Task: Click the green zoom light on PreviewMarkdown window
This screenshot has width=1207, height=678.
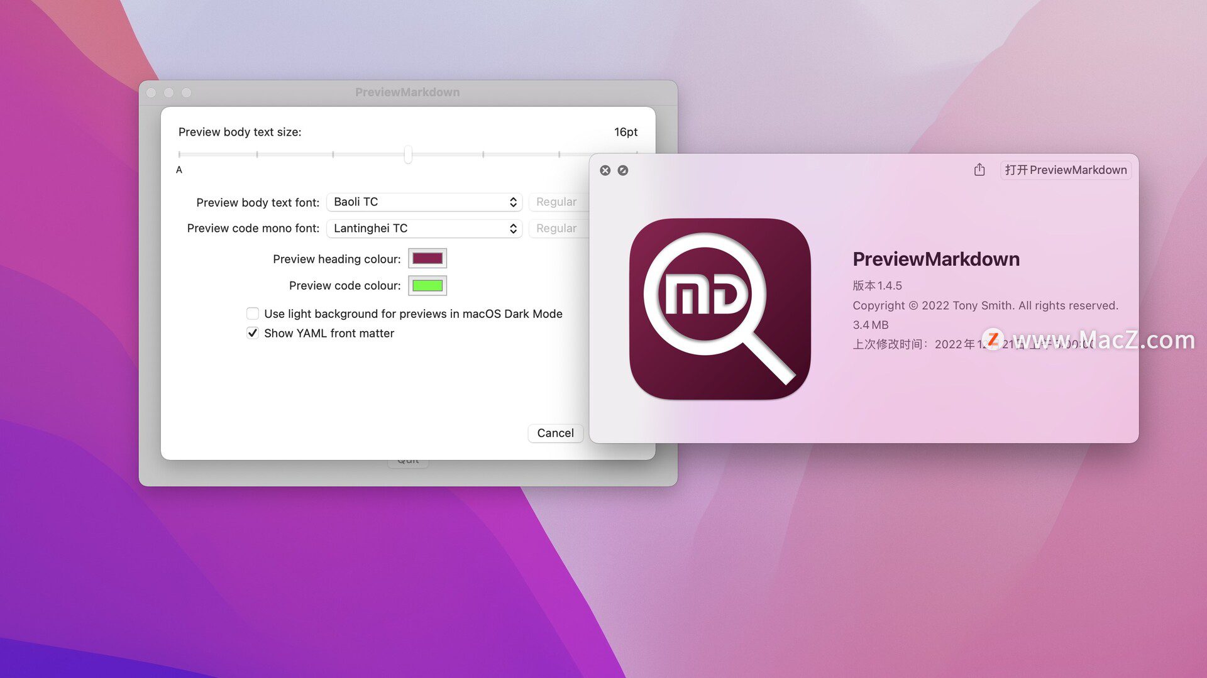Action: point(187,92)
